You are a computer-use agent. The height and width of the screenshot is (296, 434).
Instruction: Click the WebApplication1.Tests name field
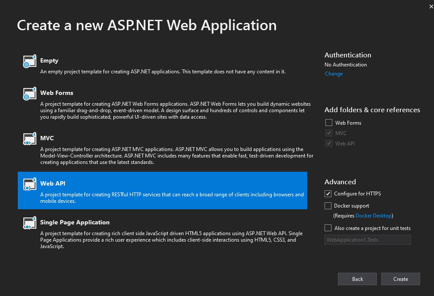click(367, 239)
